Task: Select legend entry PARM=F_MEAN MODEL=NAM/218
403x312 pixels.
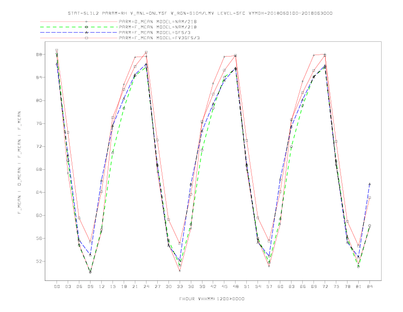Action: click(x=158, y=27)
